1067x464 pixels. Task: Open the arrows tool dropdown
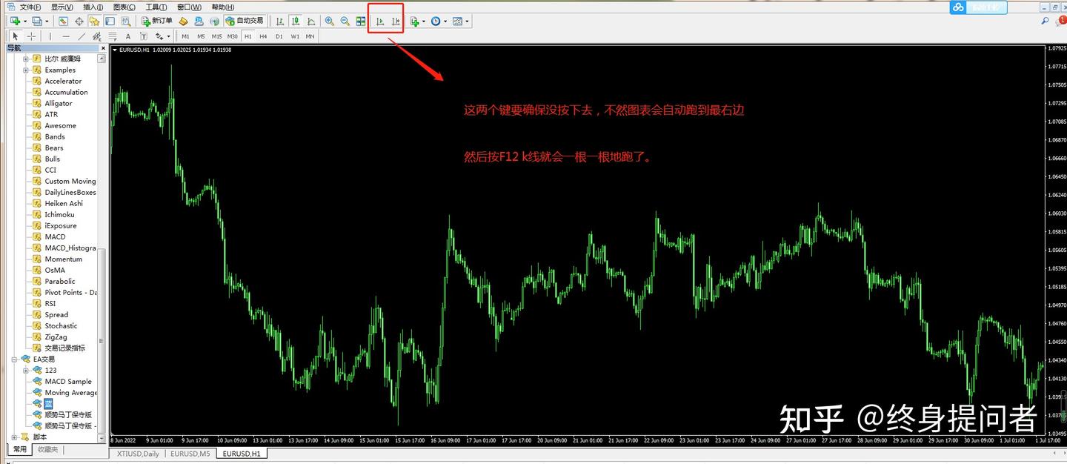point(168,36)
